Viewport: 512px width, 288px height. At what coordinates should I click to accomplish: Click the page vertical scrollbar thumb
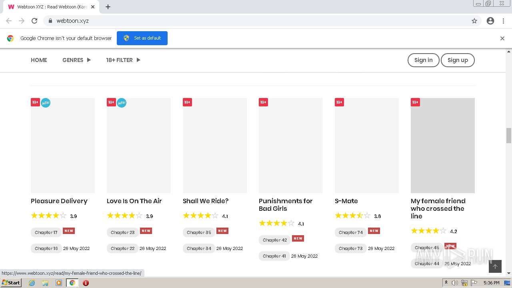(x=509, y=136)
